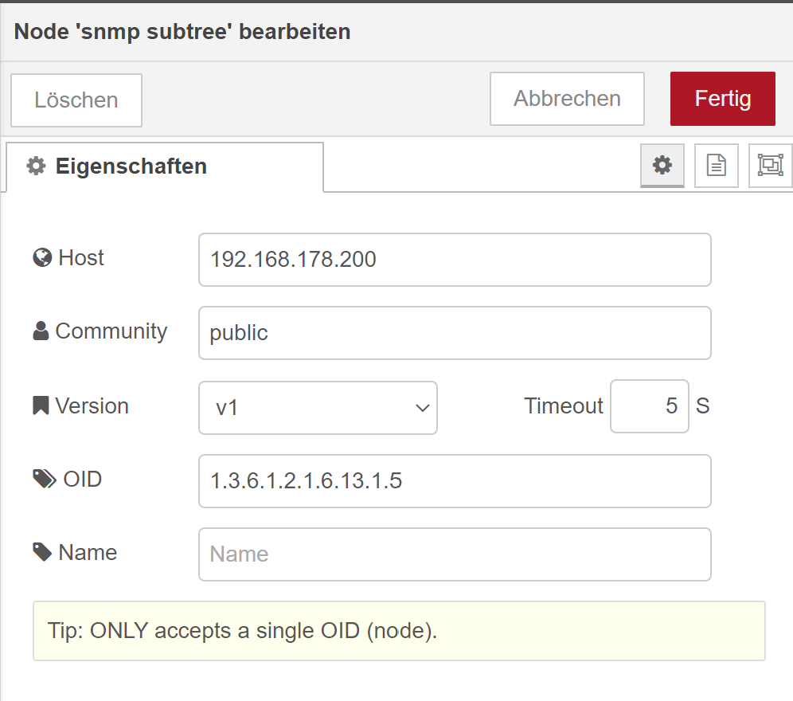
Task: Click the yellow Tip message box
Action: (x=396, y=630)
